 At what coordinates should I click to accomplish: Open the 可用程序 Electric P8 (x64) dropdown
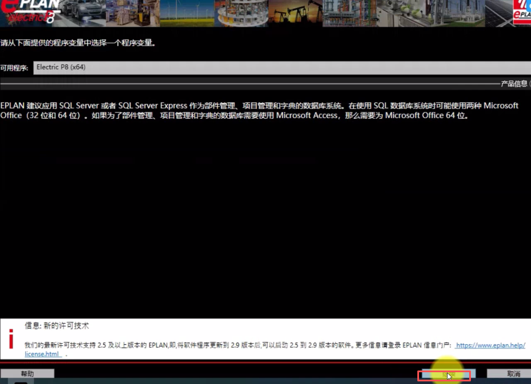point(282,68)
